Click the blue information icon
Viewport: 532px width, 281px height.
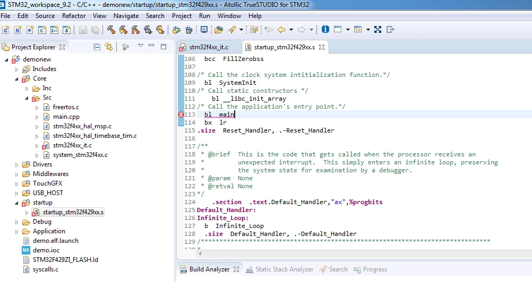tap(325, 30)
